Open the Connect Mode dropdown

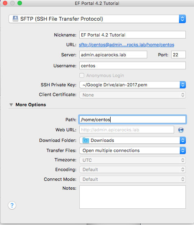coord(133,179)
